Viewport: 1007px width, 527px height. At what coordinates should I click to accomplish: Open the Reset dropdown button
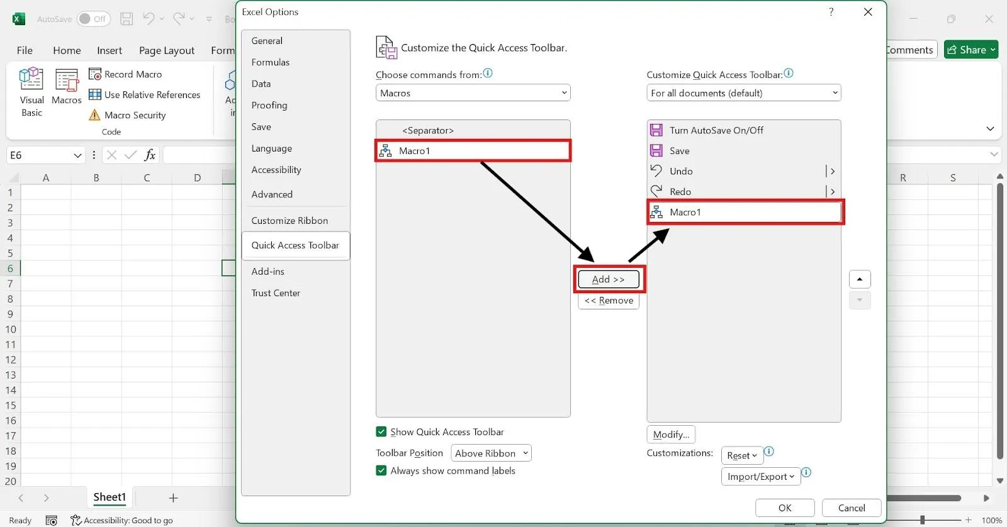point(742,455)
